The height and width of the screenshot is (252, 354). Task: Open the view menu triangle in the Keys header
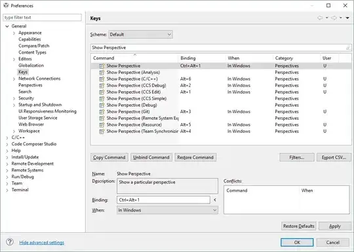coord(347,18)
